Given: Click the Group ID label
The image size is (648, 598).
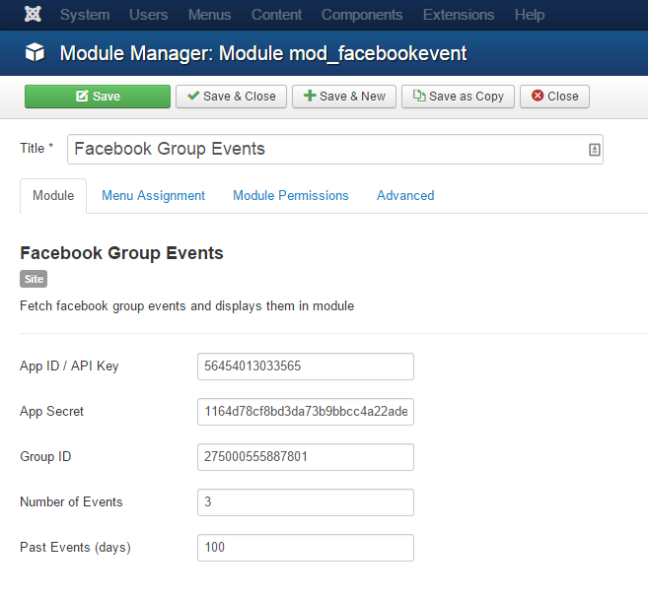Looking at the screenshot, I should coord(45,457).
